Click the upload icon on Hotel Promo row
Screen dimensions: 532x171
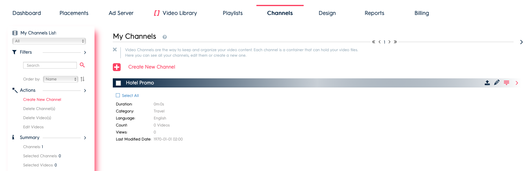coord(487,83)
